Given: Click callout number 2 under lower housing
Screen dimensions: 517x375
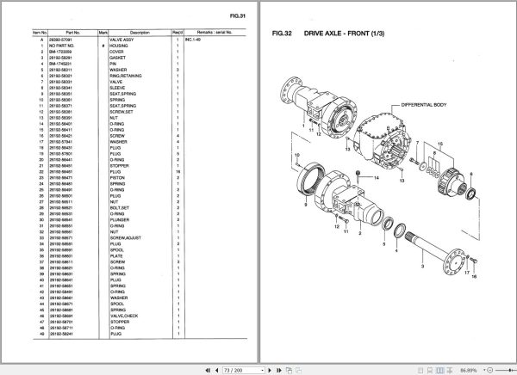Looking at the screenshot, I should pos(359,233).
